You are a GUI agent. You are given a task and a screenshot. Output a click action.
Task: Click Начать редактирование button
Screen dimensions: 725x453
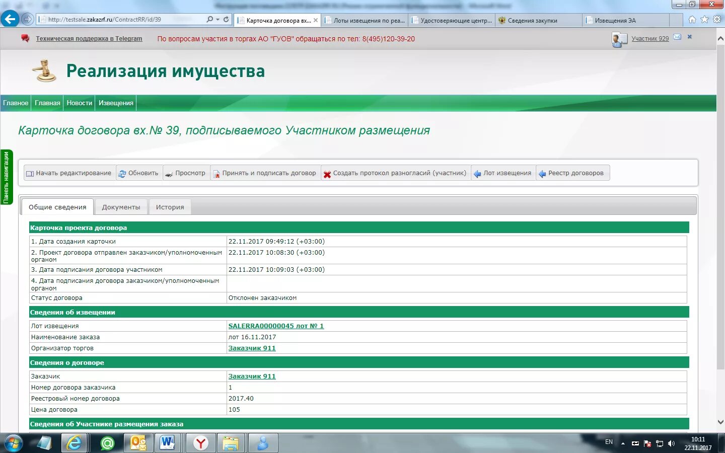tap(69, 173)
